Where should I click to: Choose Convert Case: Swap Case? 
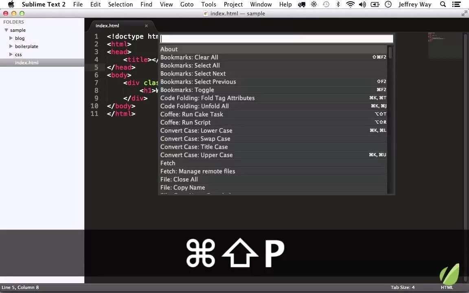(274, 139)
